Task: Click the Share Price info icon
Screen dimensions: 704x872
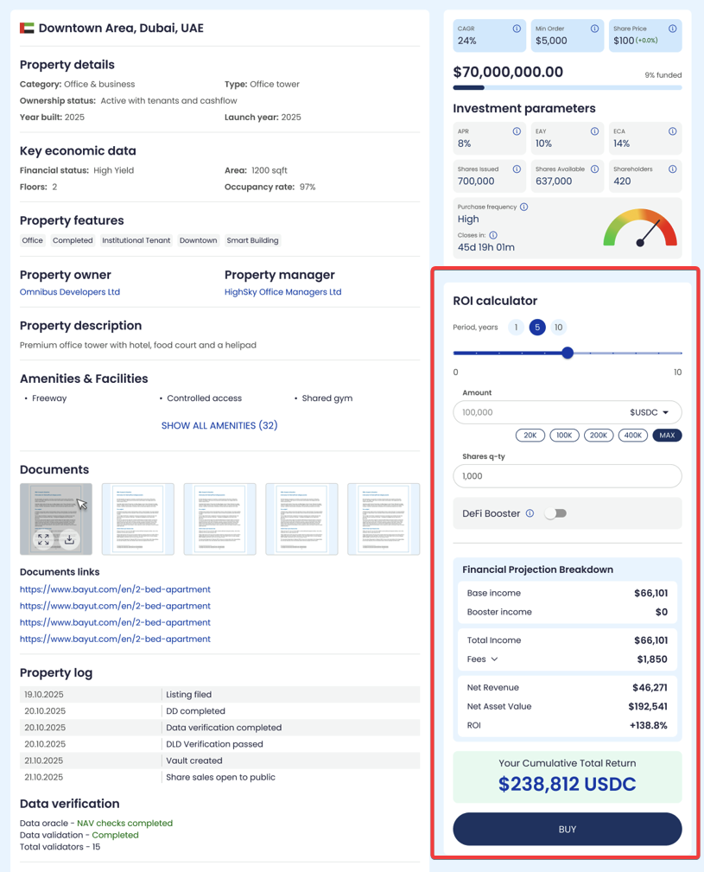Action: pyautogui.click(x=672, y=29)
